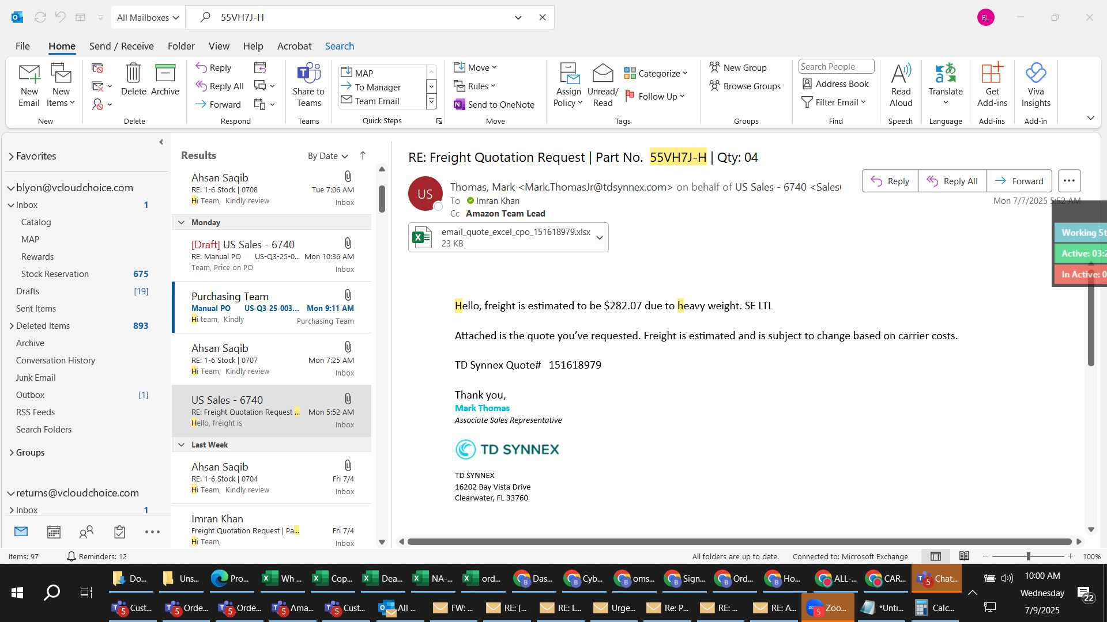Screen dimensions: 1107x622
Task: Open the File tab
Action: coord(22,46)
